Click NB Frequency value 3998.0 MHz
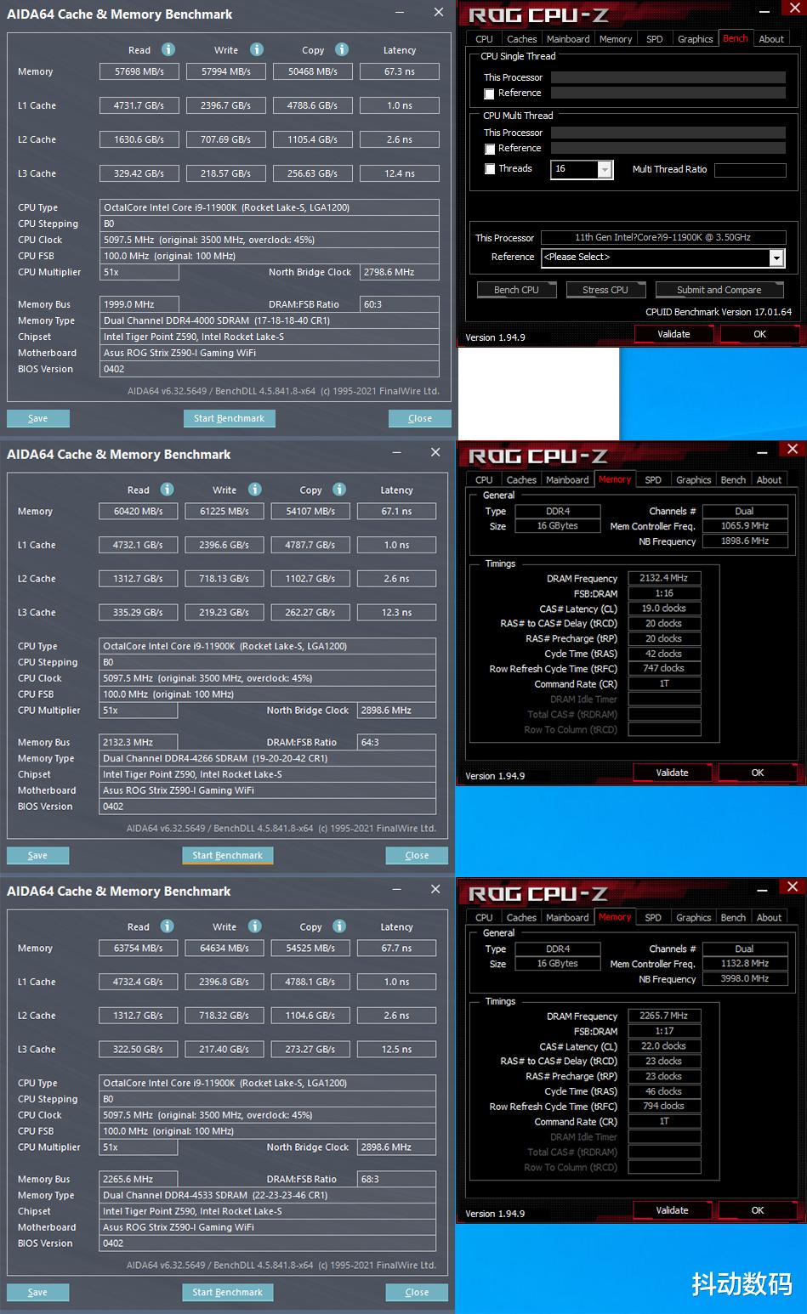This screenshot has width=807, height=1314. click(745, 979)
